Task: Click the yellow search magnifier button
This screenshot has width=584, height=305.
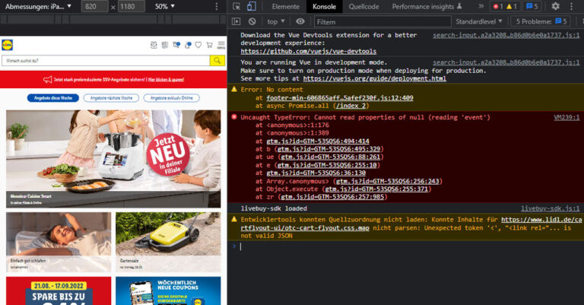Action: coord(217,60)
